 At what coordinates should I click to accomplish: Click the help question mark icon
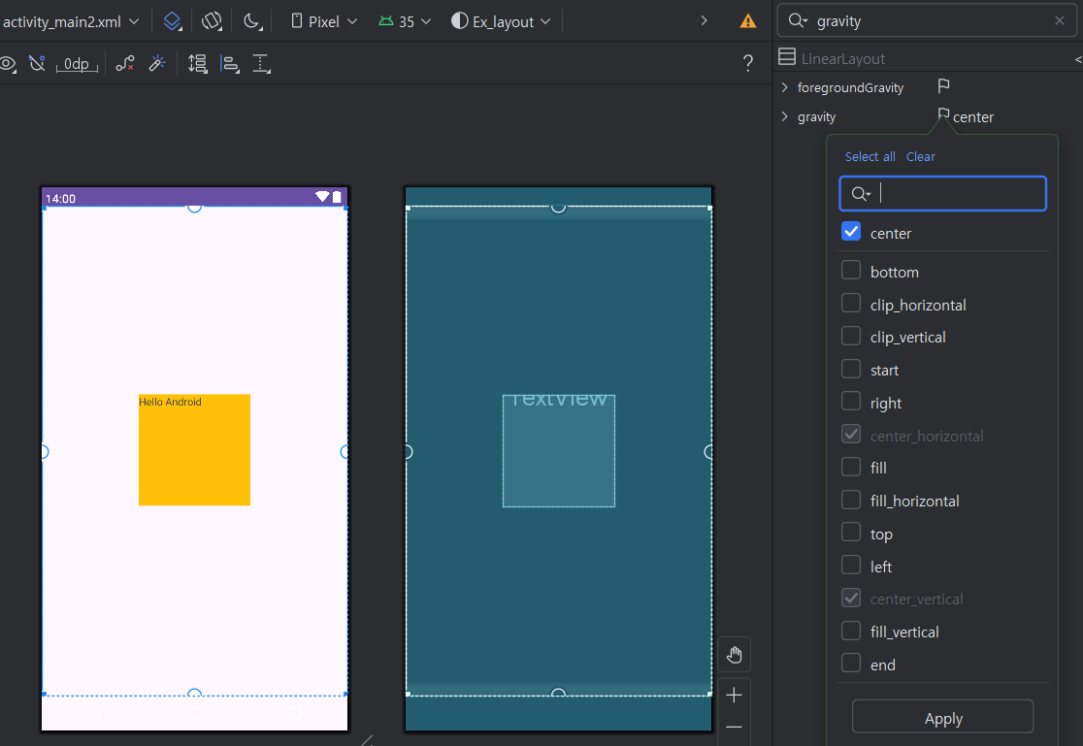pos(747,64)
